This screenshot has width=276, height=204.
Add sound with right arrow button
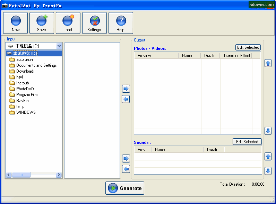126,159
